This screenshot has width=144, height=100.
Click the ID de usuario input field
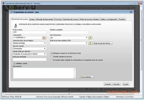pyautogui.click(x=30, y=32)
